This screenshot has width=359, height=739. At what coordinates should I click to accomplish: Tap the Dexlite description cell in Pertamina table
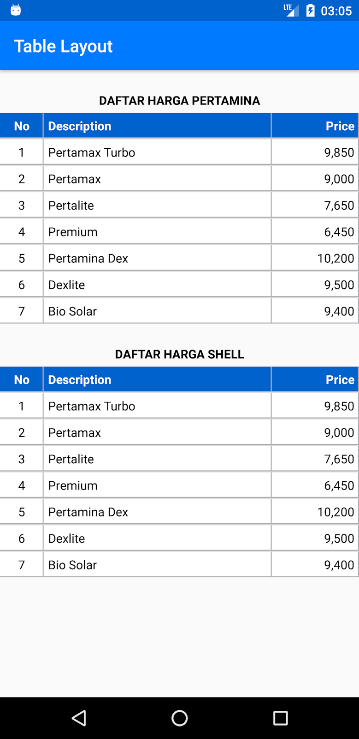pyautogui.click(x=66, y=285)
